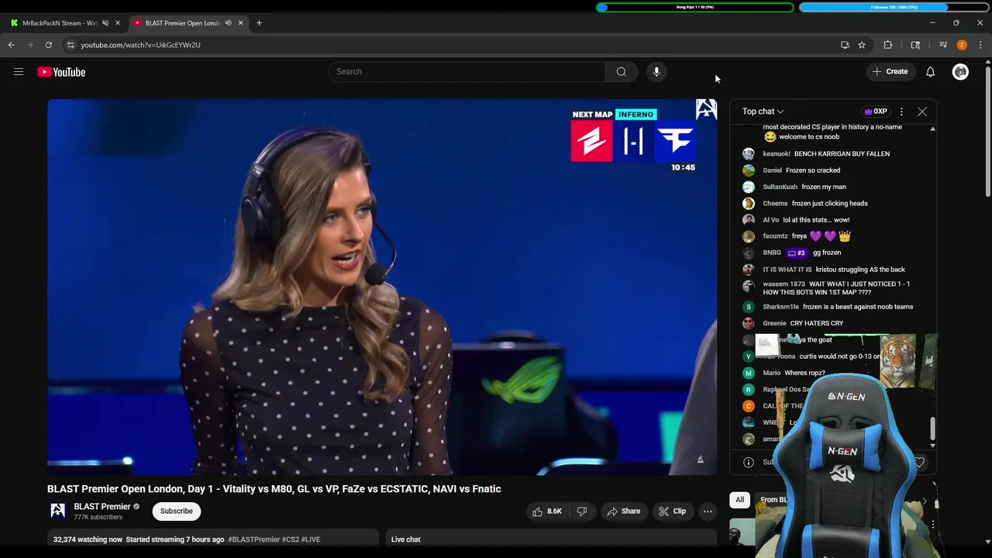This screenshot has height=558, width=992.
Task: Click the chat scrollbar thumb
Action: pos(932,429)
